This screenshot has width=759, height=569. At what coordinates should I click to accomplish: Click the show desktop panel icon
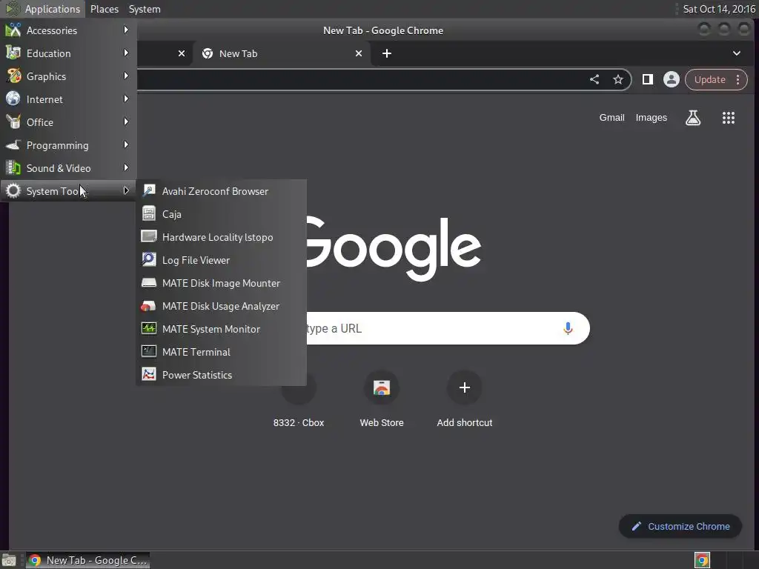point(9,560)
